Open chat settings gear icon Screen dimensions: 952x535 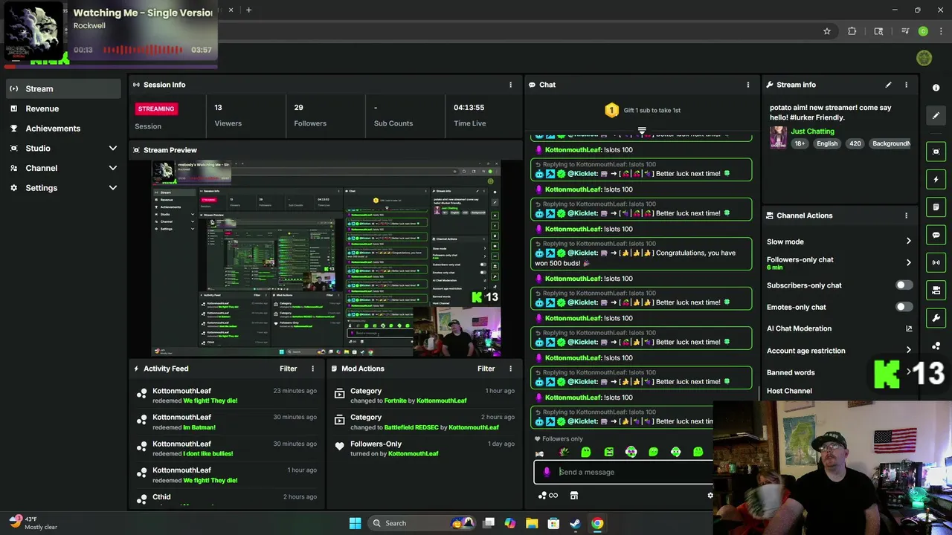click(x=710, y=496)
